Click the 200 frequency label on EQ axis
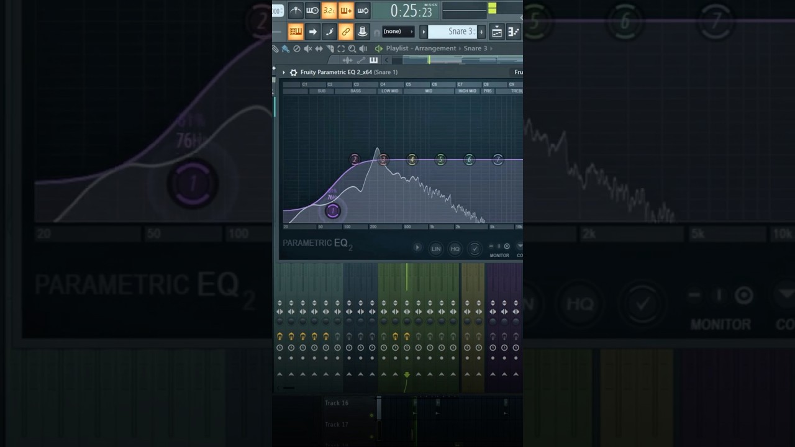Image resolution: width=795 pixels, height=447 pixels. [x=373, y=227]
